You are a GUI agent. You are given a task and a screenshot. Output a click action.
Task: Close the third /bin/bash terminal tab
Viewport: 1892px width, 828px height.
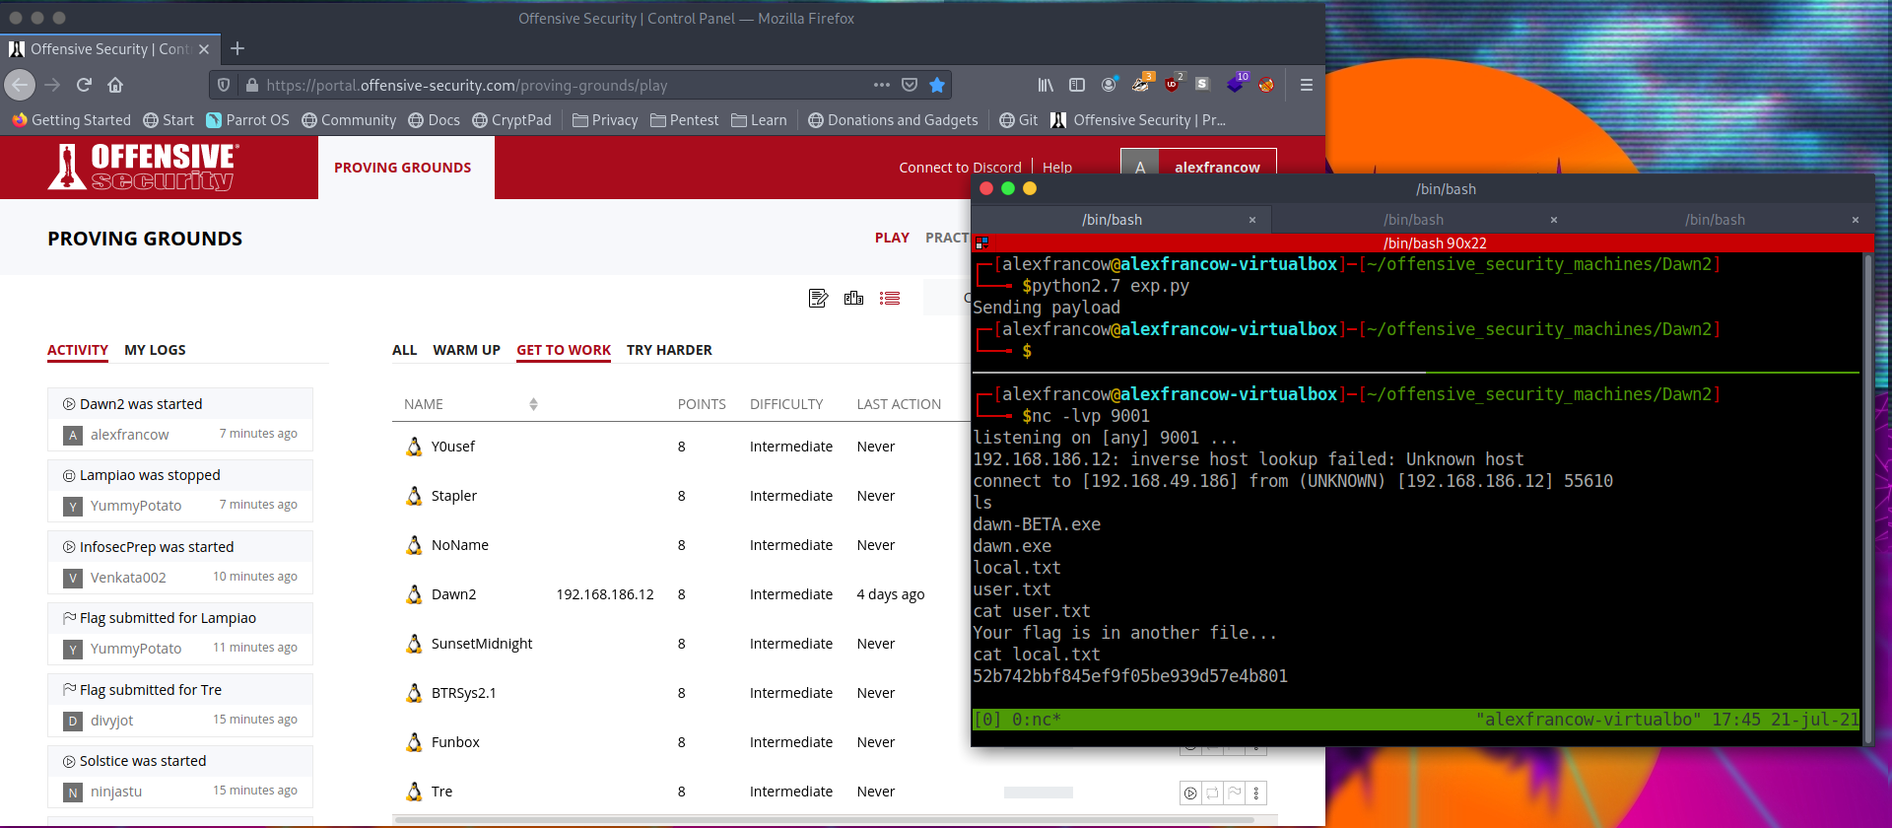click(x=1855, y=220)
